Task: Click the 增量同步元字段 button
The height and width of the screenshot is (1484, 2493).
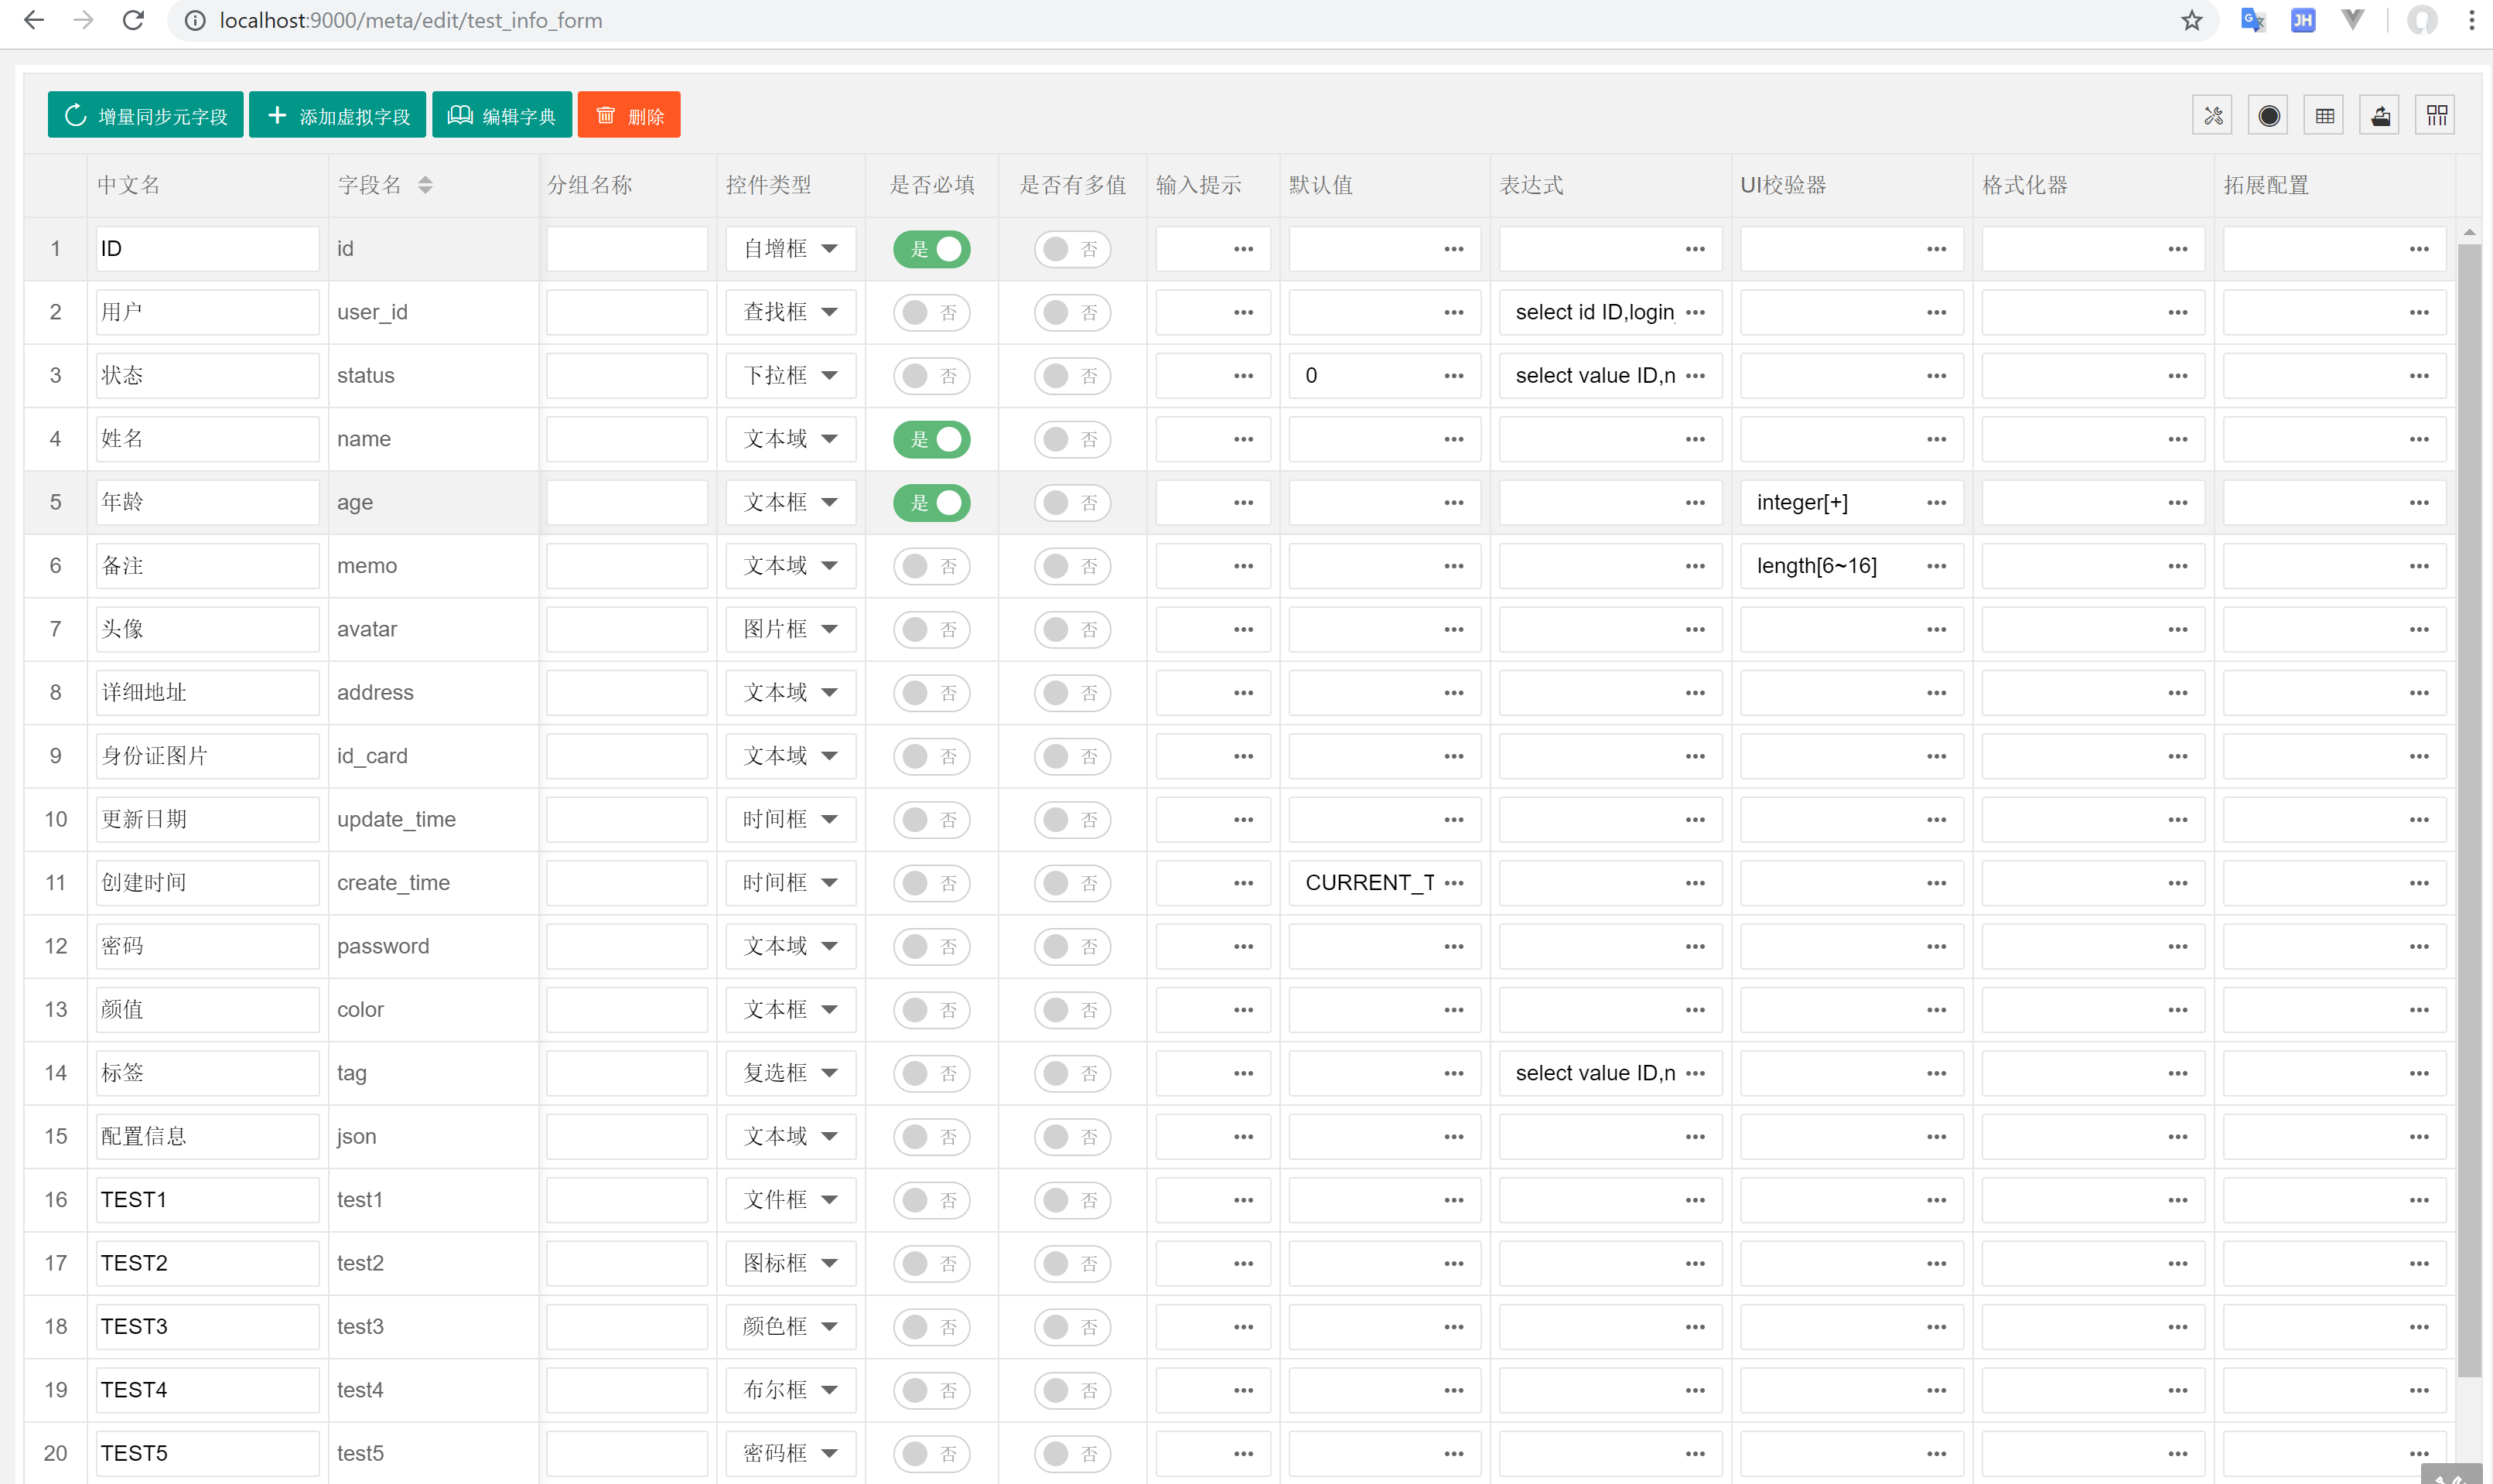Action: [146, 116]
